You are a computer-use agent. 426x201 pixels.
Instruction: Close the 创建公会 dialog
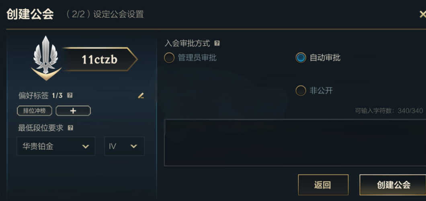pos(422,14)
